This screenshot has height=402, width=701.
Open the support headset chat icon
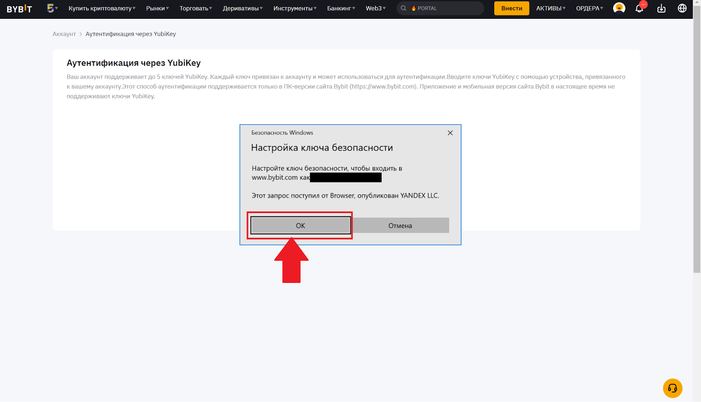pos(673,388)
